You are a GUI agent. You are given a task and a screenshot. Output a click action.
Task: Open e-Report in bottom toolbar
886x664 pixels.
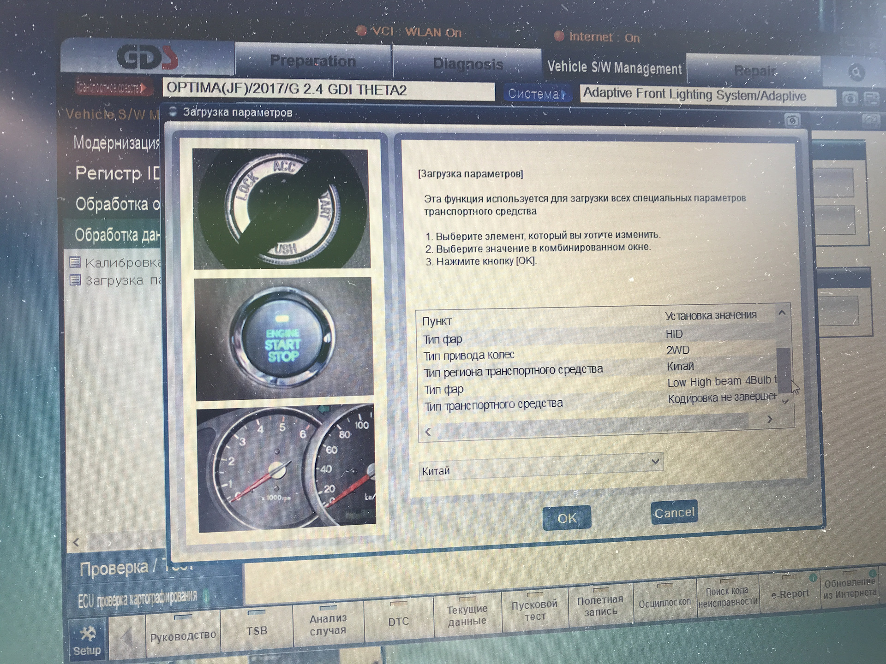pos(790,593)
